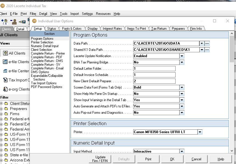Select Printer Selection in Section list
Screen dimensions: 236x164
pyautogui.click(x=42, y=42)
